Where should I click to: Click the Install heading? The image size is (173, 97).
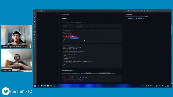point(64,19)
